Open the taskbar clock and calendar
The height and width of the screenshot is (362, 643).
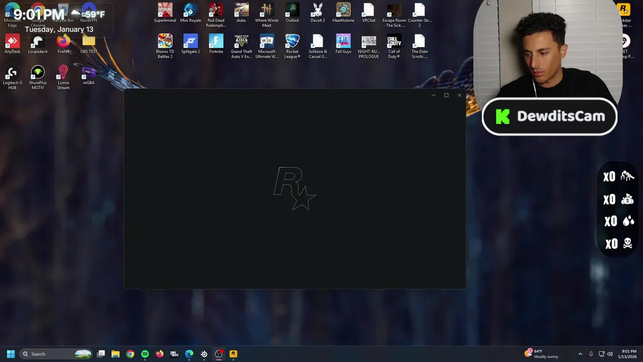click(x=628, y=354)
